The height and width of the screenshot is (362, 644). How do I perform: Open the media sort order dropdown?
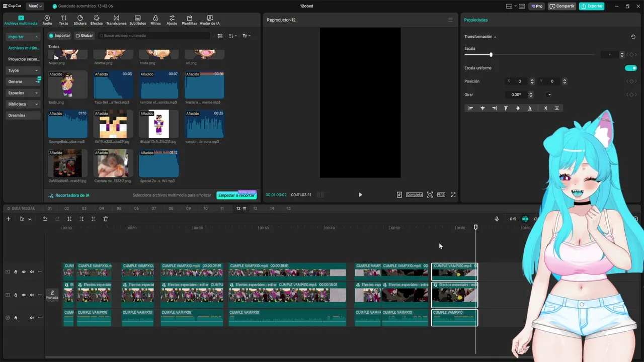(x=232, y=36)
